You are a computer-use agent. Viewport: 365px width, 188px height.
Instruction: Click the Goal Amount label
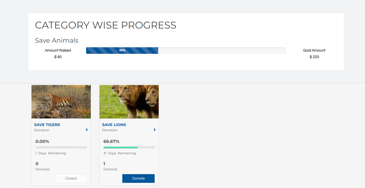(314, 50)
